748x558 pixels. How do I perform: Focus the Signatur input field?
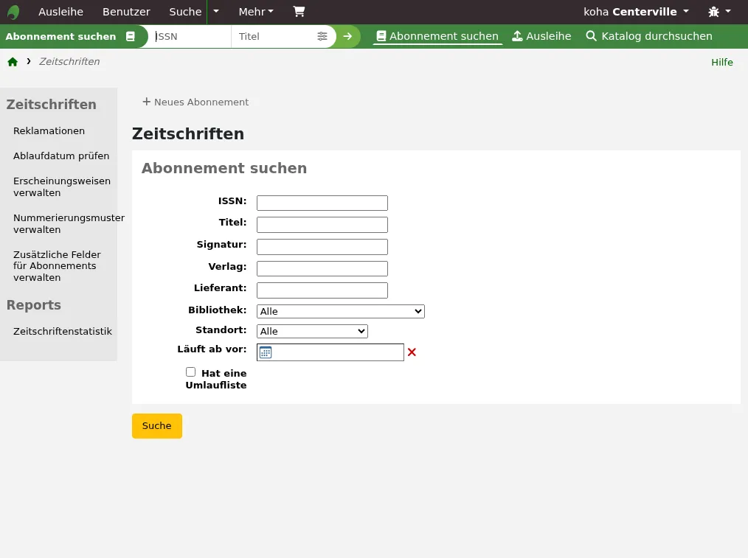322,247
